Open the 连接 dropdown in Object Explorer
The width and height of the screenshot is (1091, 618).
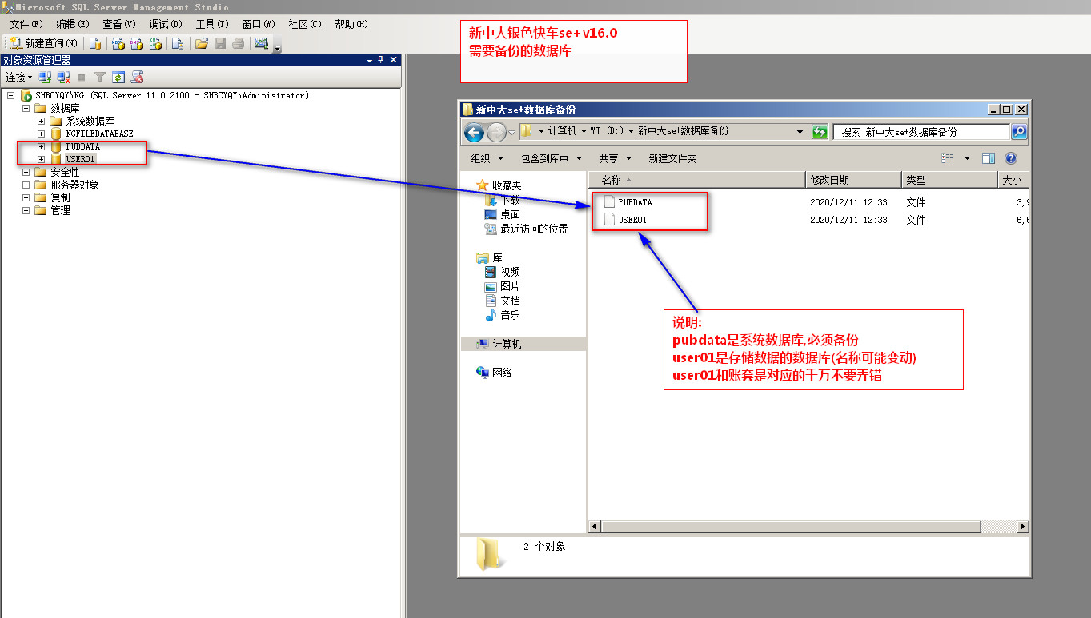[x=18, y=78]
